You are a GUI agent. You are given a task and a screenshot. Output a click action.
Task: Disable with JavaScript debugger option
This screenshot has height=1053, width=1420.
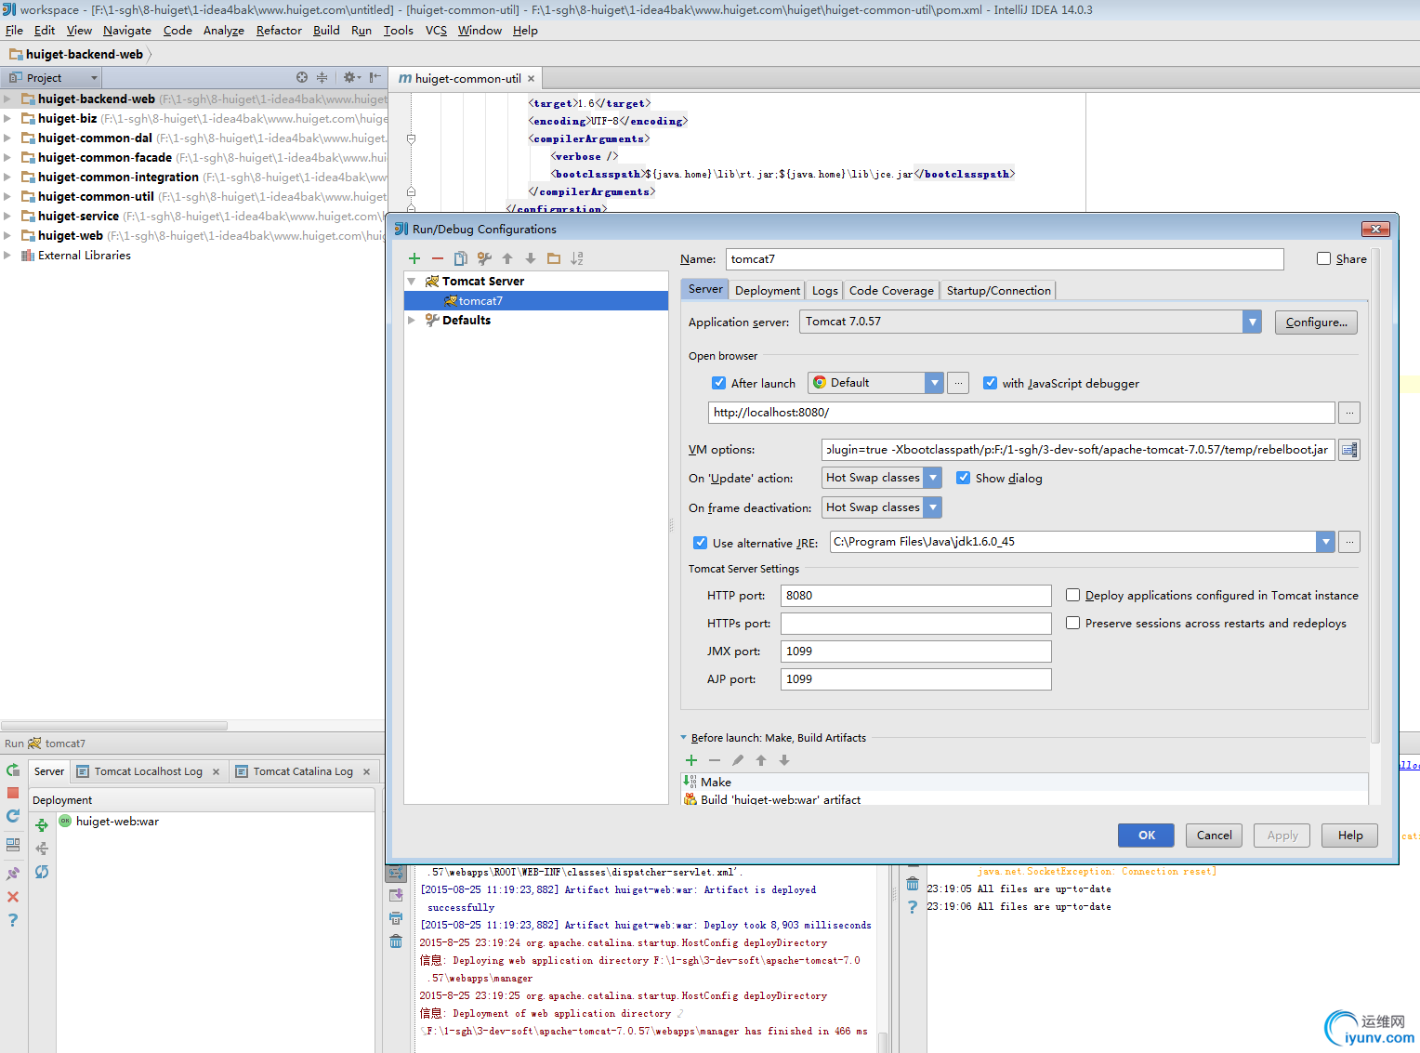(991, 383)
